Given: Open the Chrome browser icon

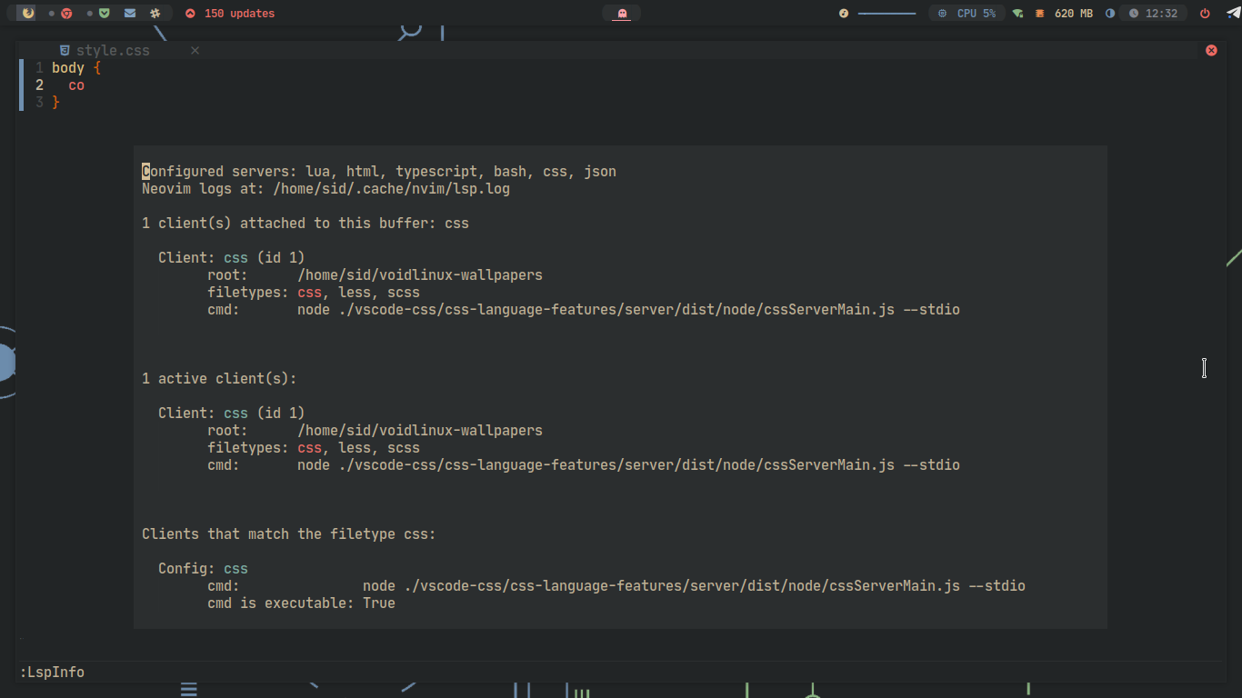Looking at the screenshot, I should tap(66, 13).
